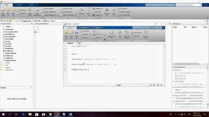Open Add-Ons icon
The height and width of the screenshot is (117, 209).
pyautogui.click(x=107, y=9)
